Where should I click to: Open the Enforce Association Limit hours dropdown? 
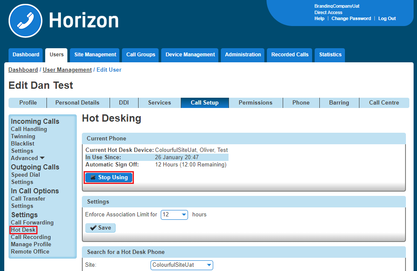174,215
